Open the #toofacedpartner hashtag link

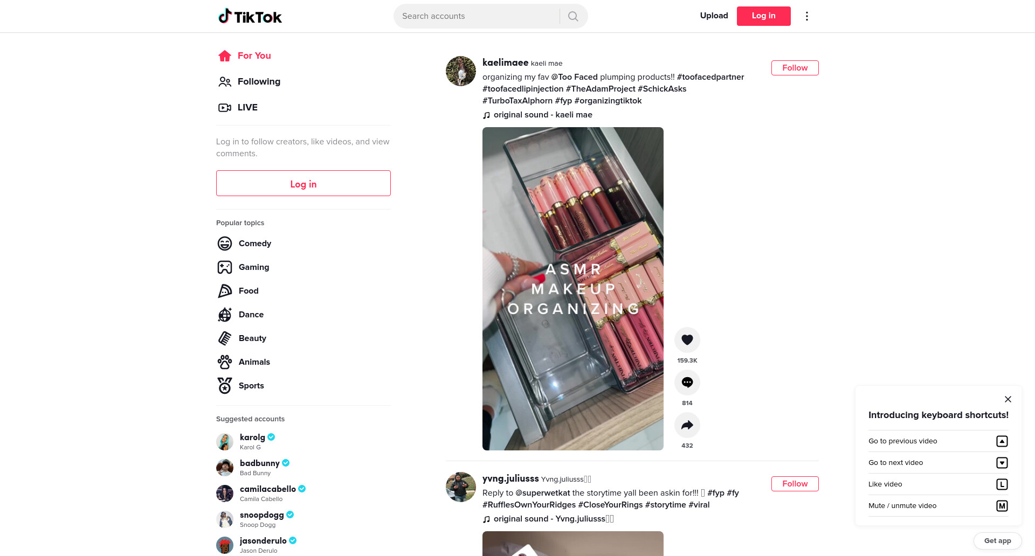point(710,77)
